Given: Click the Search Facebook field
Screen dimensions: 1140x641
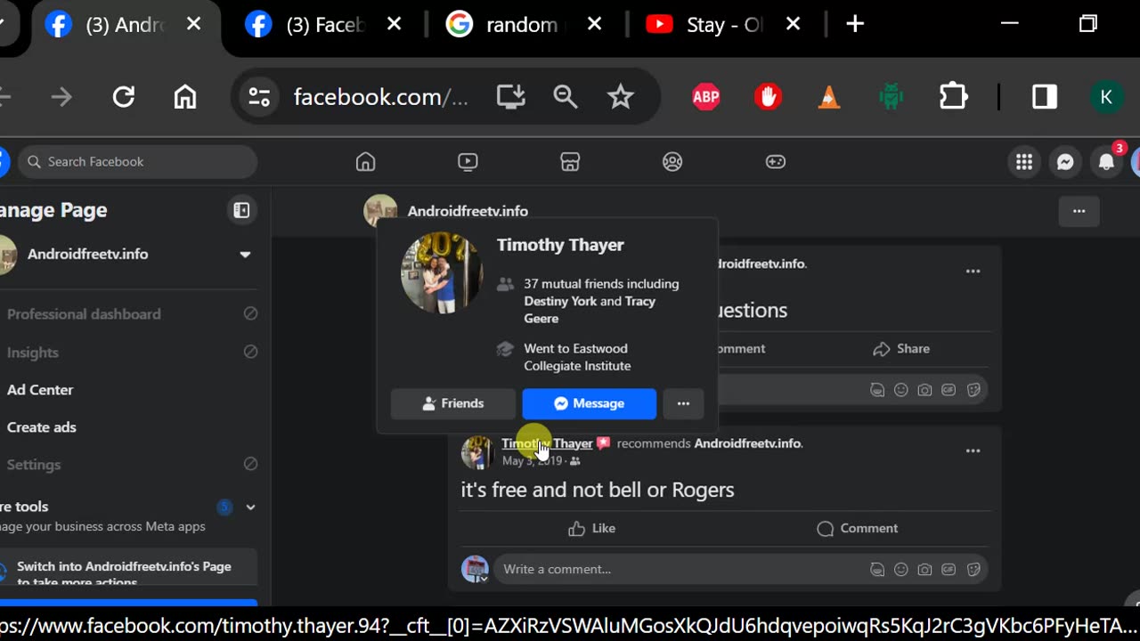Looking at the screenshot, I should point(137,162).
